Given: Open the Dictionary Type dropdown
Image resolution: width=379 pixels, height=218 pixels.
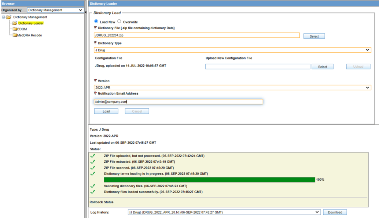Looking at the screenshot, I should (368, 49).
